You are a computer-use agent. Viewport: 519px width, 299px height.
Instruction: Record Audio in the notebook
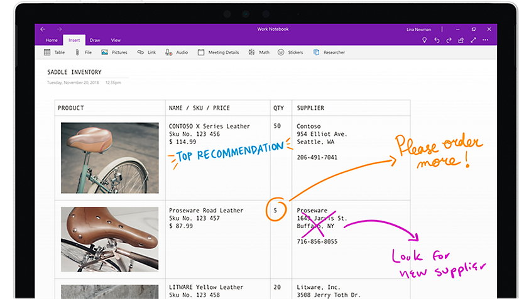click(x=177, y=53)
